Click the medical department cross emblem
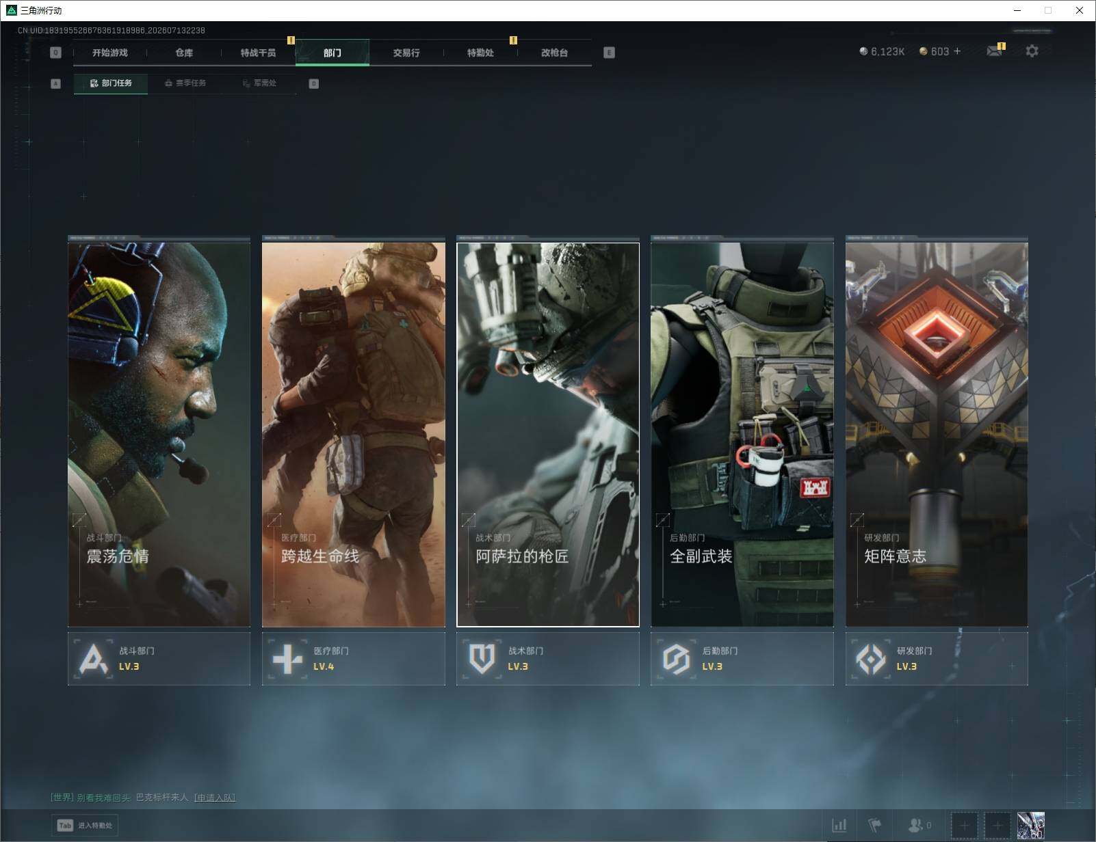This screenshot has width=1096, height=842. [x=287, y=660]
